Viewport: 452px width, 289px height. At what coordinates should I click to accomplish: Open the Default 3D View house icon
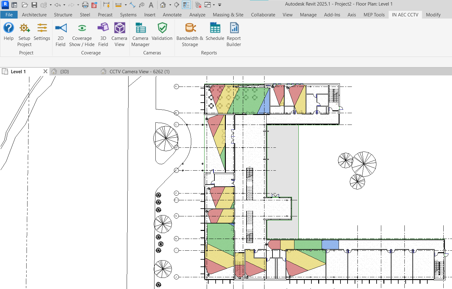pos(163,5)
